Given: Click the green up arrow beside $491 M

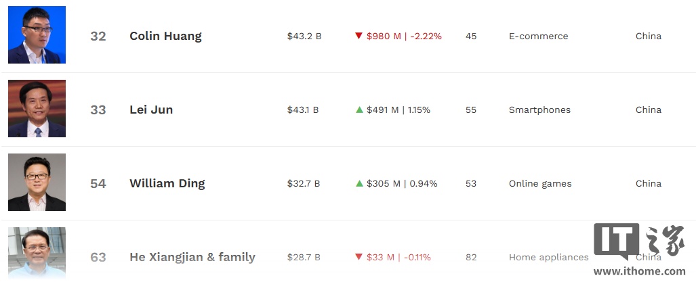Looking at the screenshot, I should pos(360,110).
